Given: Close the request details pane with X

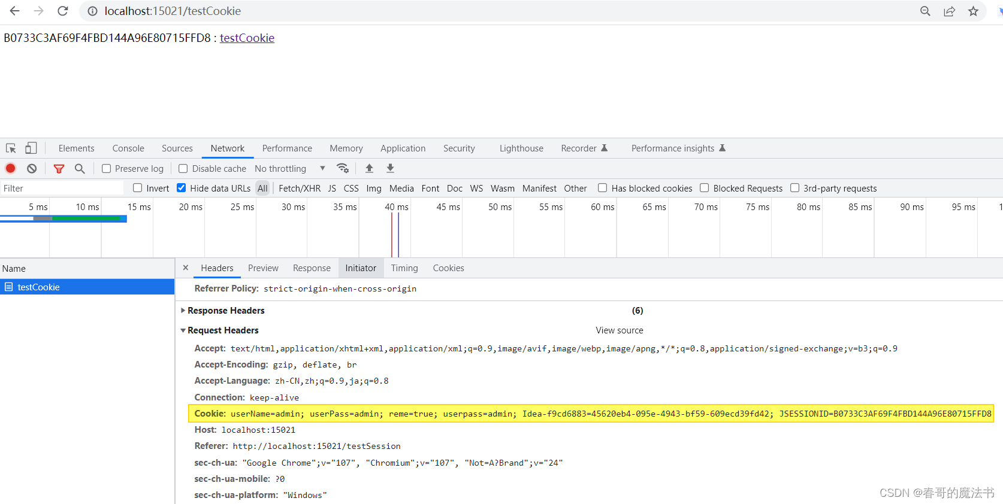Looking at the screenshot, I should pos(186,268).
